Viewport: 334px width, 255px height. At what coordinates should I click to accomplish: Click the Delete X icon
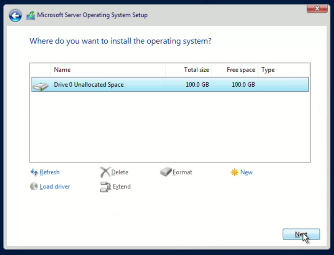(105, 172)
